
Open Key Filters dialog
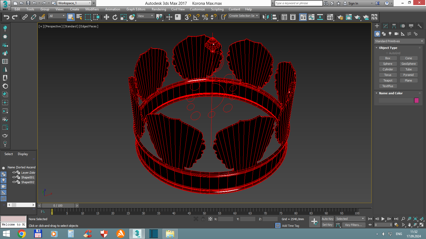[x=353, y=225]
